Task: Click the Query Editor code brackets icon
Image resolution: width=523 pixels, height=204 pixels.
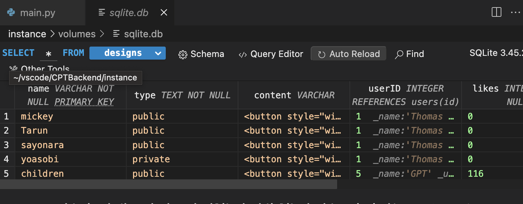Action: click(x=243, y=54)
